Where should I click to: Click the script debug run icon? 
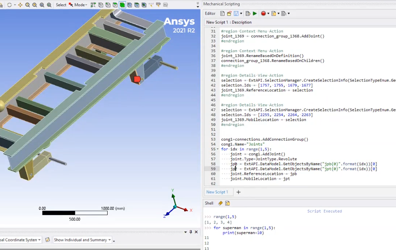(x=248, y=13)
